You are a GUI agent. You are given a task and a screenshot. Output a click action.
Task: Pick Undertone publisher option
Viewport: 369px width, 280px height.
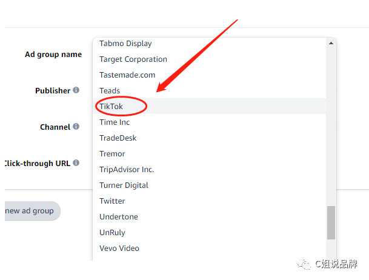click(x=210, y=217)
